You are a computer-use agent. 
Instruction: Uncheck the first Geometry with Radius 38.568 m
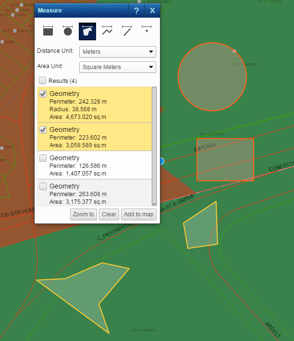(43, 94)
